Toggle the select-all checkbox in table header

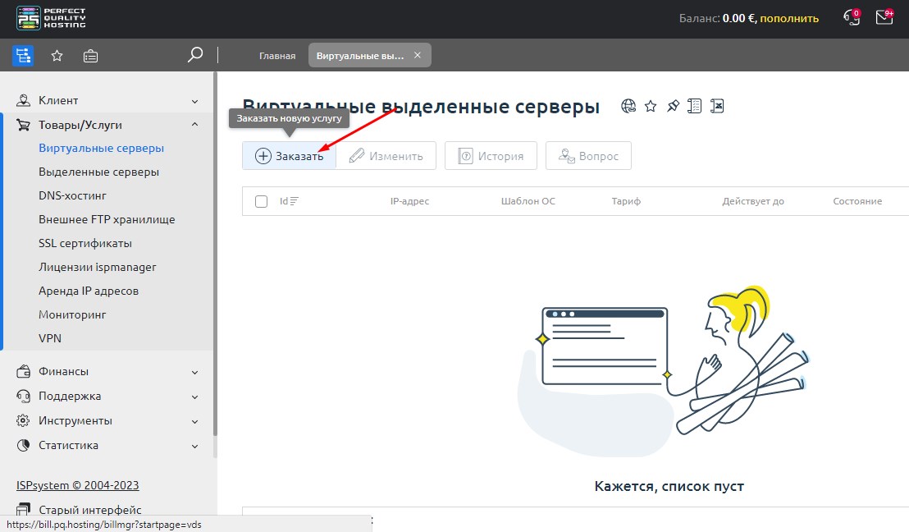(262, 201)
